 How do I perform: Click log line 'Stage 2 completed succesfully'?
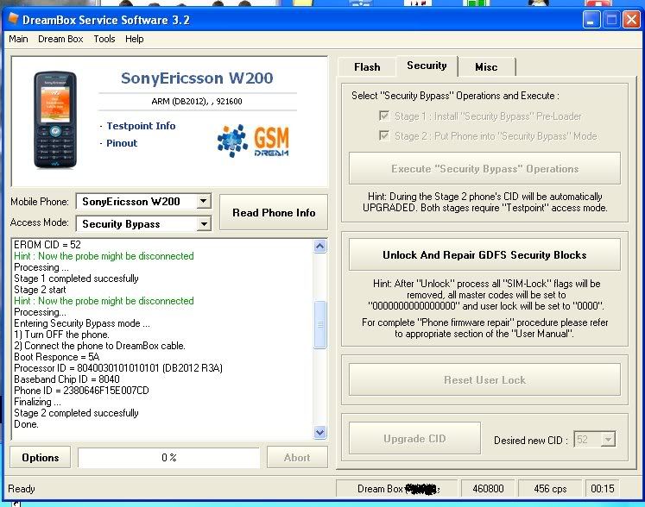tap(76, 412)
